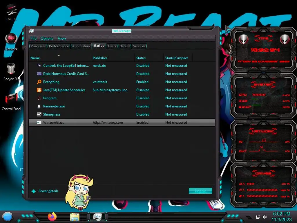297x223 pixels.
Task: Open the Start orb on taskbar
Action: pos(7,217)
